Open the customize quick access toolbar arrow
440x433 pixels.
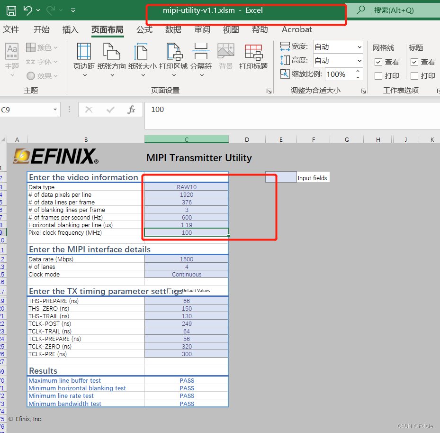click(x=73, y=10)
